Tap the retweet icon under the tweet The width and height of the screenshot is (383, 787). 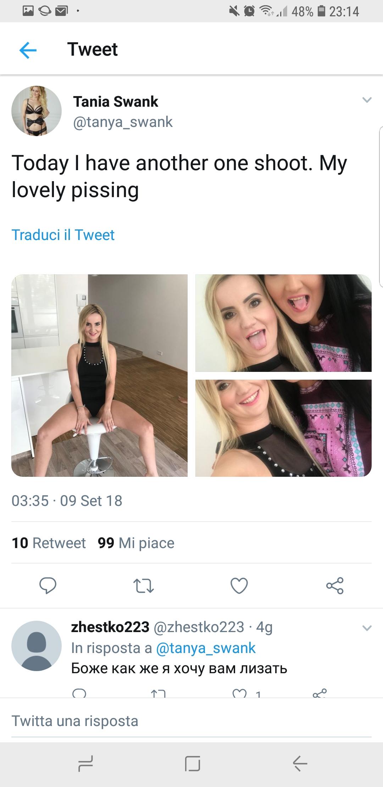[143, 586]
